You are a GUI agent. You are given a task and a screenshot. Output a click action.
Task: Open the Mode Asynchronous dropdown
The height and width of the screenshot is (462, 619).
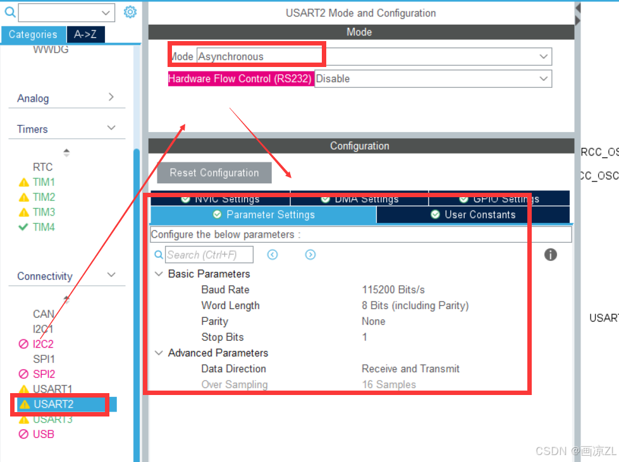374,56
